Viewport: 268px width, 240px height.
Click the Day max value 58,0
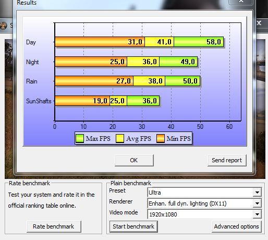(214, 42)
